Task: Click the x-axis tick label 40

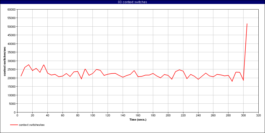Action: click(x=47, y=116)
